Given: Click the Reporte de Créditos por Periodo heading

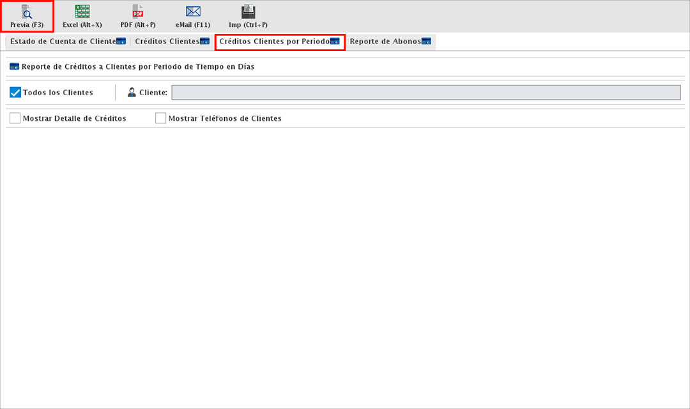Looking at the screenshot, I should (x=138, y=66).
